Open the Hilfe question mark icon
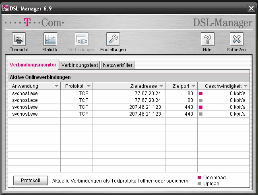The image size is (258, 195). (207, 39)
